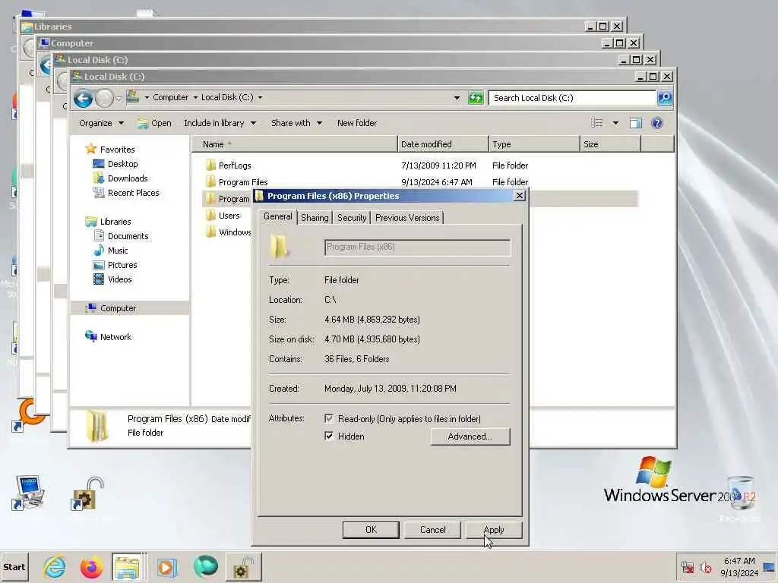Sort by the Size column header

610,144
